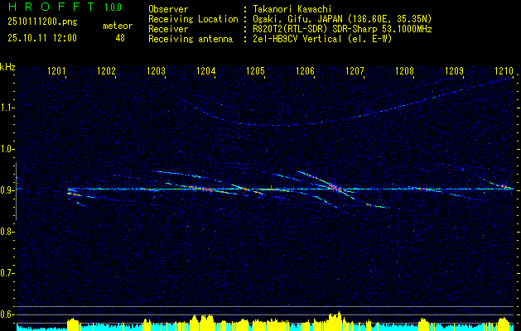
Task: Click the tallest yellow signal-level peak below 1207
Action: click(339, 321)
